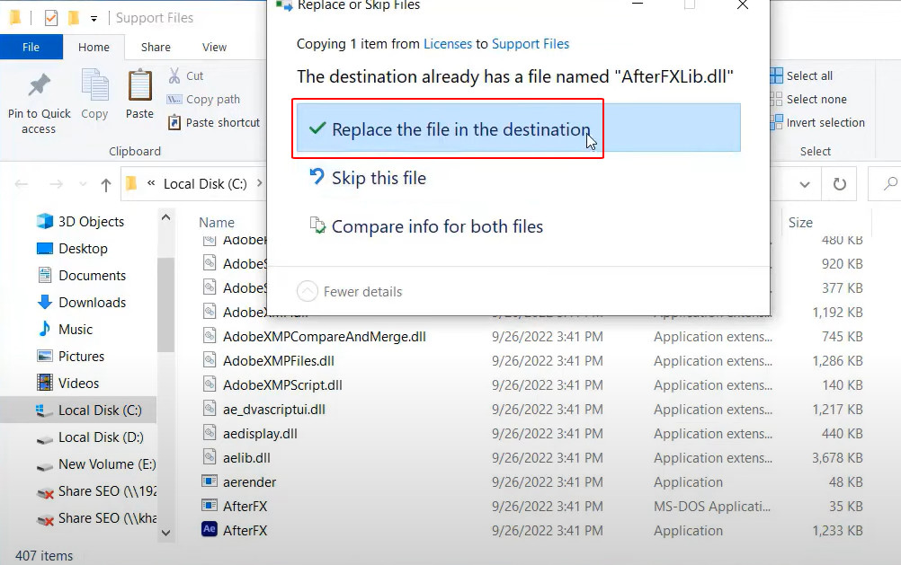Open address bar history dropdown
Image resolution: width=901 pixels, height=565 pixels.
pos(804,184)
